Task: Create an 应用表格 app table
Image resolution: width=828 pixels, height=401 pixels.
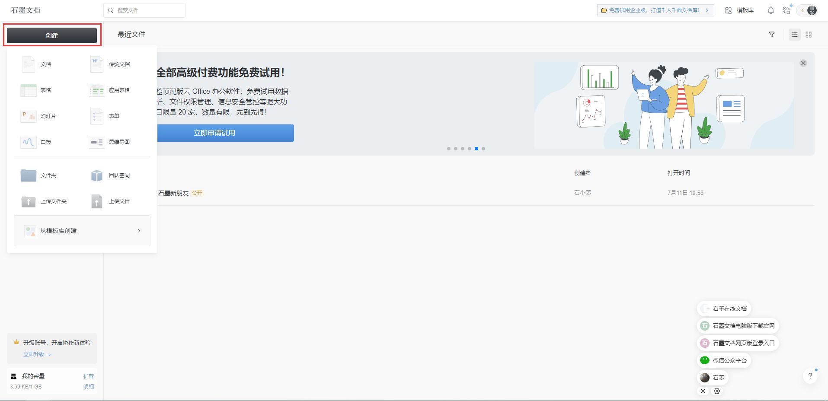Action: click(110, 90)
